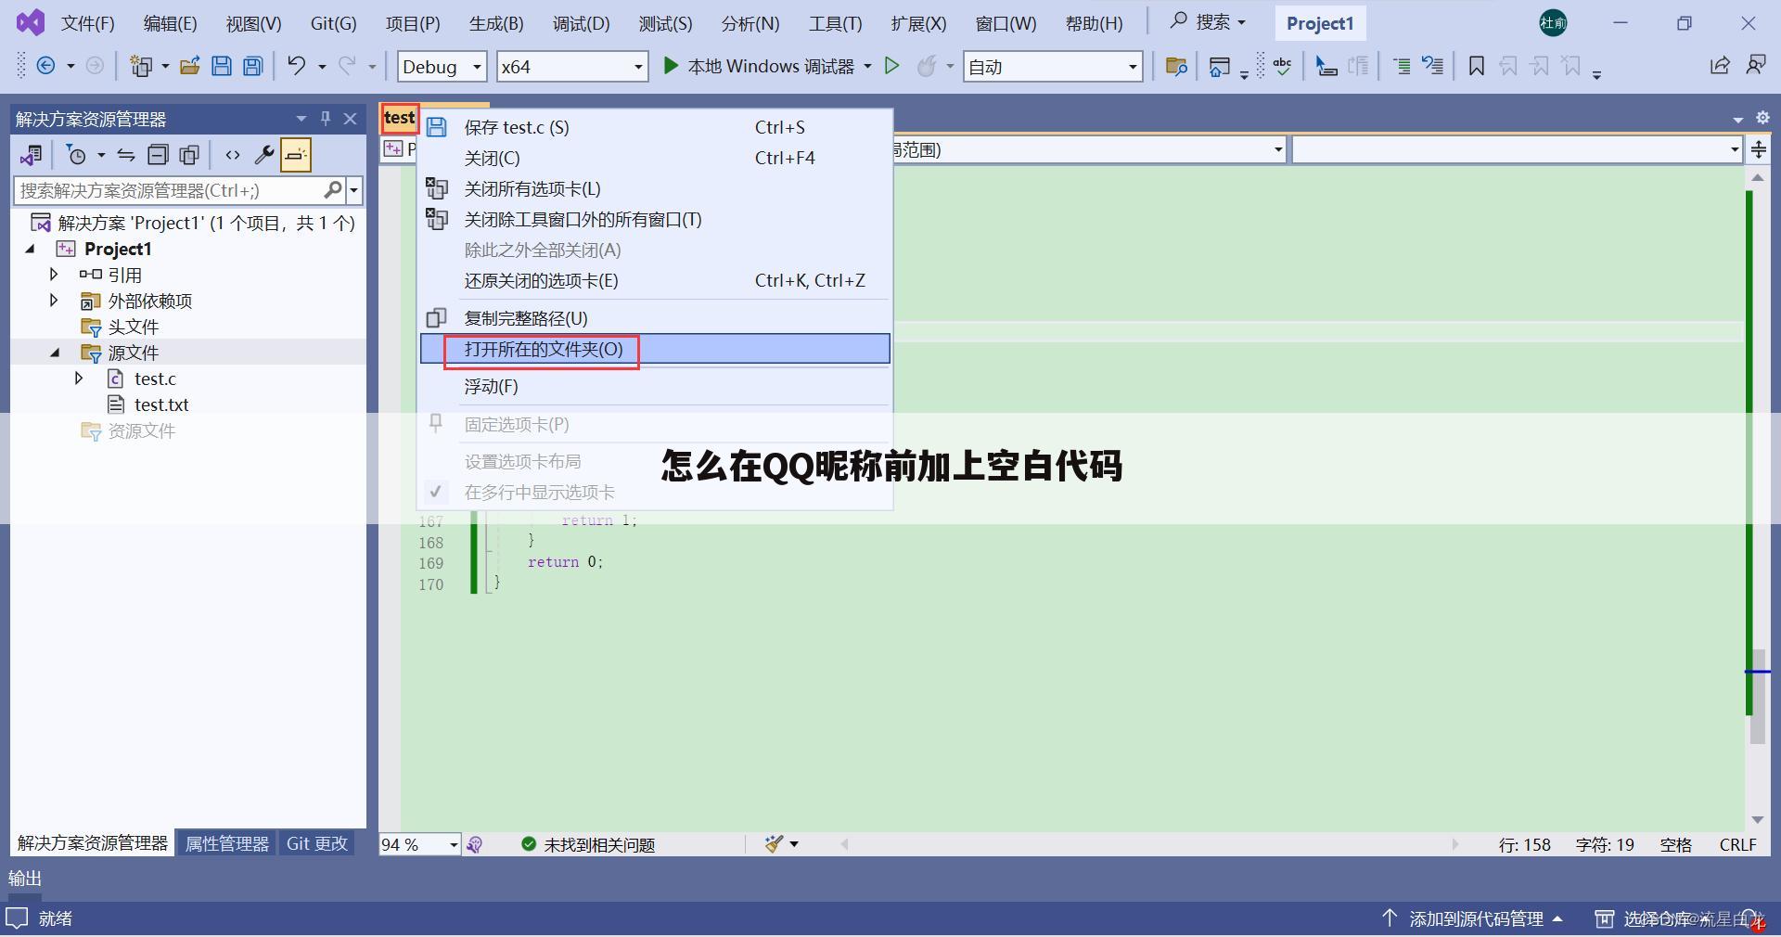The height and width of the screenshot is (937, 1781).
Task: Click show all files icon in Solution Explorer
Action: pos(189,155)
